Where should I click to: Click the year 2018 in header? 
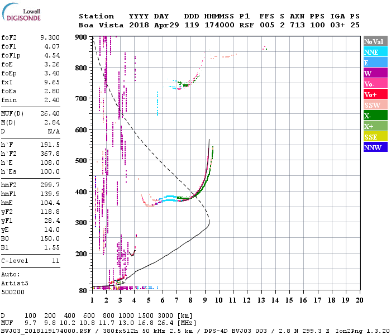tap(139, 25)
